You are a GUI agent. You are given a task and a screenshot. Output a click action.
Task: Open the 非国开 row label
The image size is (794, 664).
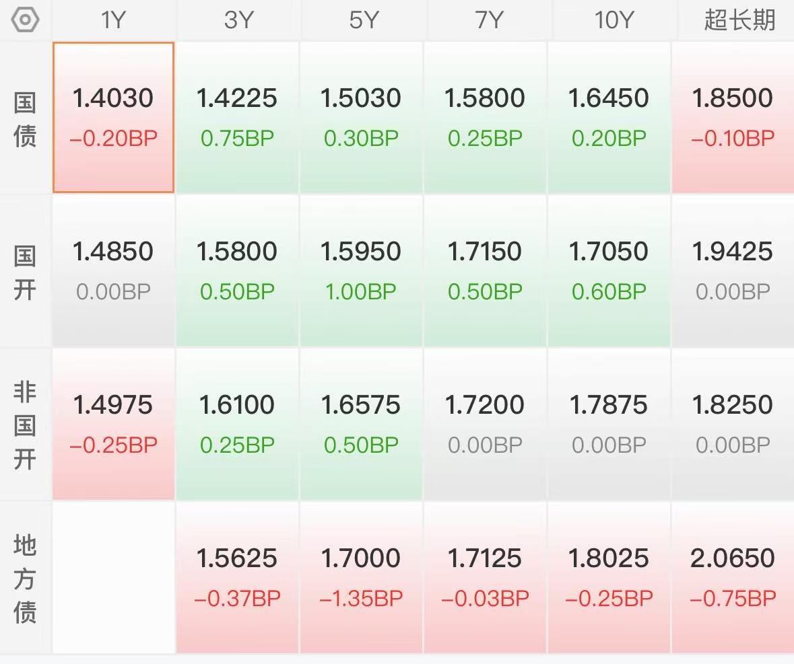click(25, 425)
